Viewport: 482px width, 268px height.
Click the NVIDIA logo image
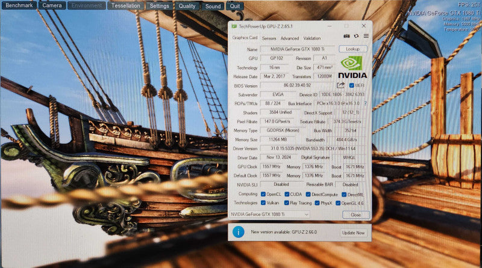pyautogui.click(x=352, y=67)
